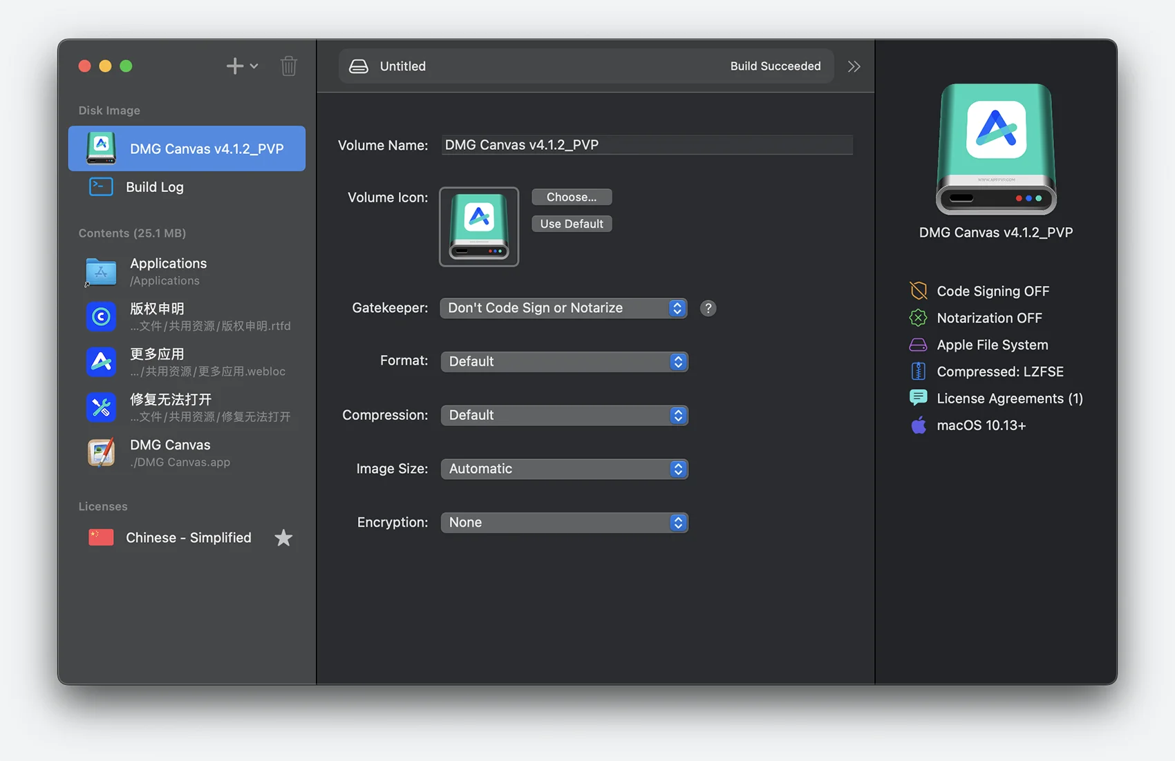Viewport: 1175px width, 761px height.
Task: Toggle the default license star for Chinese - Simplified
Action: pos(283,537)
